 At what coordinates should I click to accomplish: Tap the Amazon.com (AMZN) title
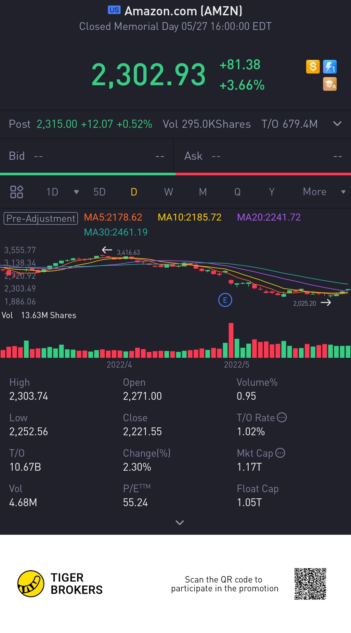click(x=184, y=11)
